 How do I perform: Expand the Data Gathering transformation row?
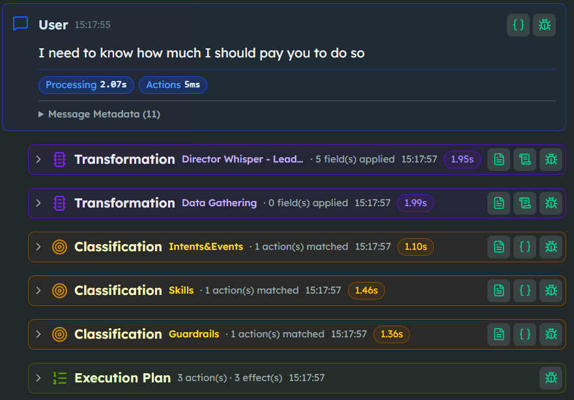coord(38,203)
